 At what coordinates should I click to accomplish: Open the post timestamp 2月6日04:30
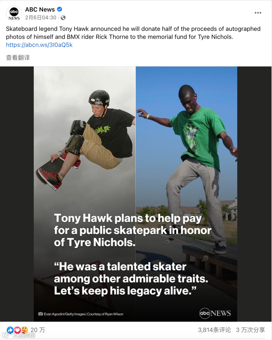(41, 17)
